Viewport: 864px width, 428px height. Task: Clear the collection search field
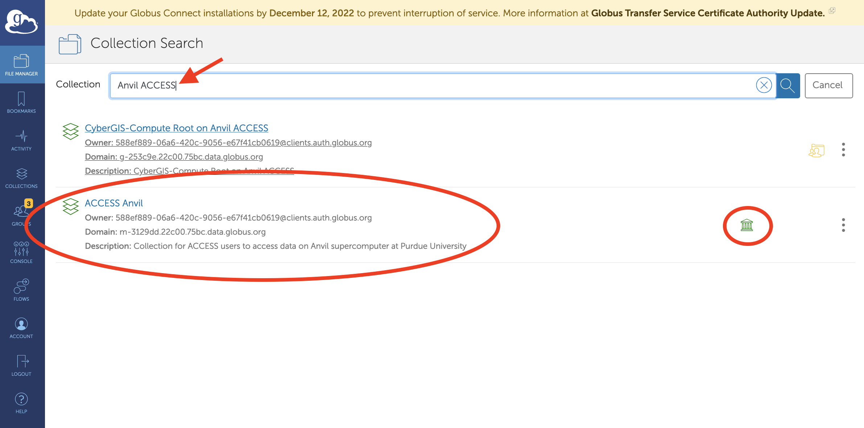pos(764,85)
